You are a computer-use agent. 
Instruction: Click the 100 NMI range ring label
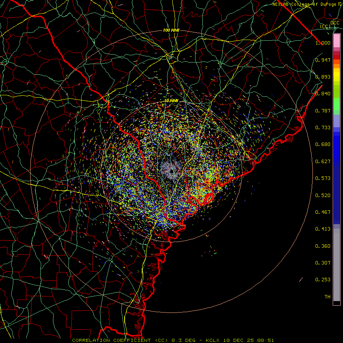171,30
